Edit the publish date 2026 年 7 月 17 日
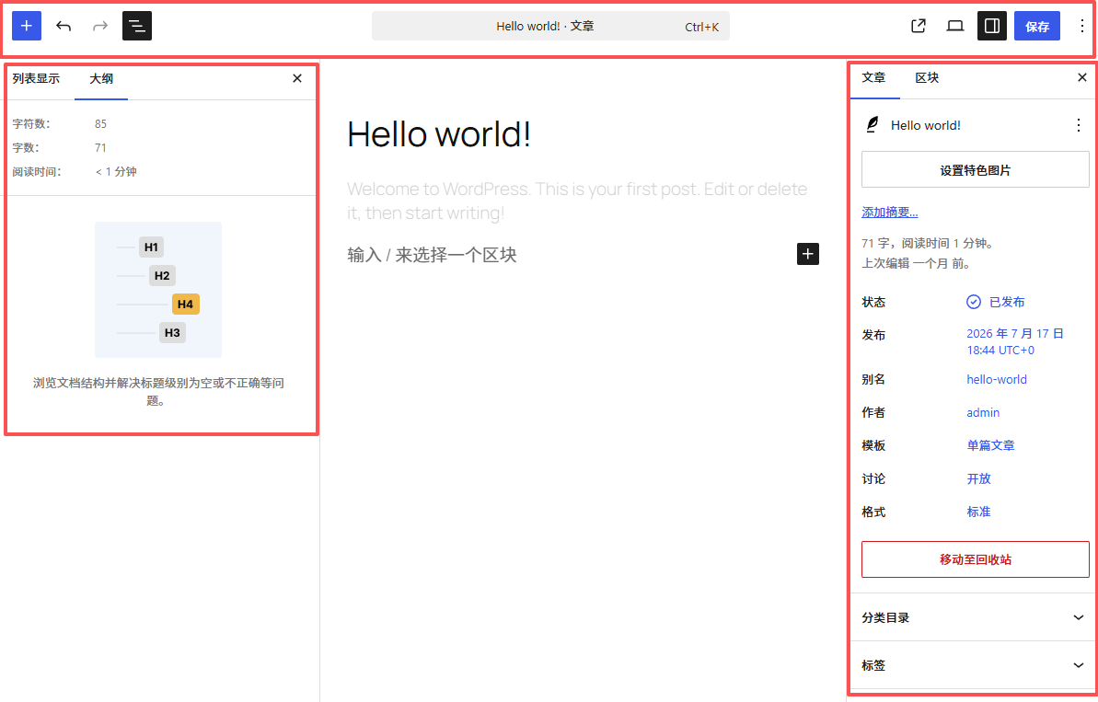Screen dimensions: 1098x702 click(1015, 341)
